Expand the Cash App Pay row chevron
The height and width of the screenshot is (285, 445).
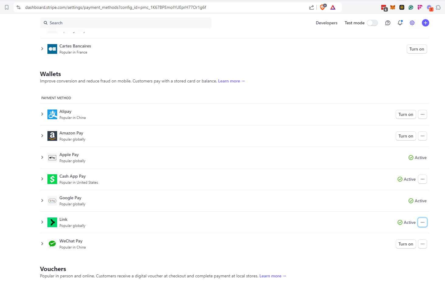coord(42,179)
